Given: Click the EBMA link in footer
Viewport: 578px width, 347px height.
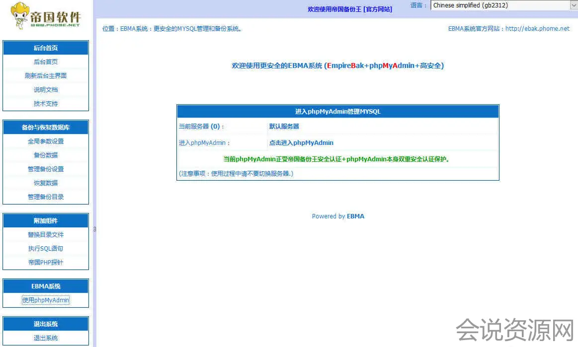Looking at the screenshot, I should coord(355,216).
